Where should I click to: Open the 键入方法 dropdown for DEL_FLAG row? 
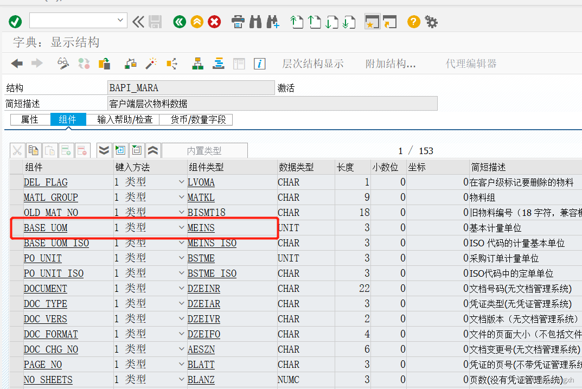pos(181,182)
